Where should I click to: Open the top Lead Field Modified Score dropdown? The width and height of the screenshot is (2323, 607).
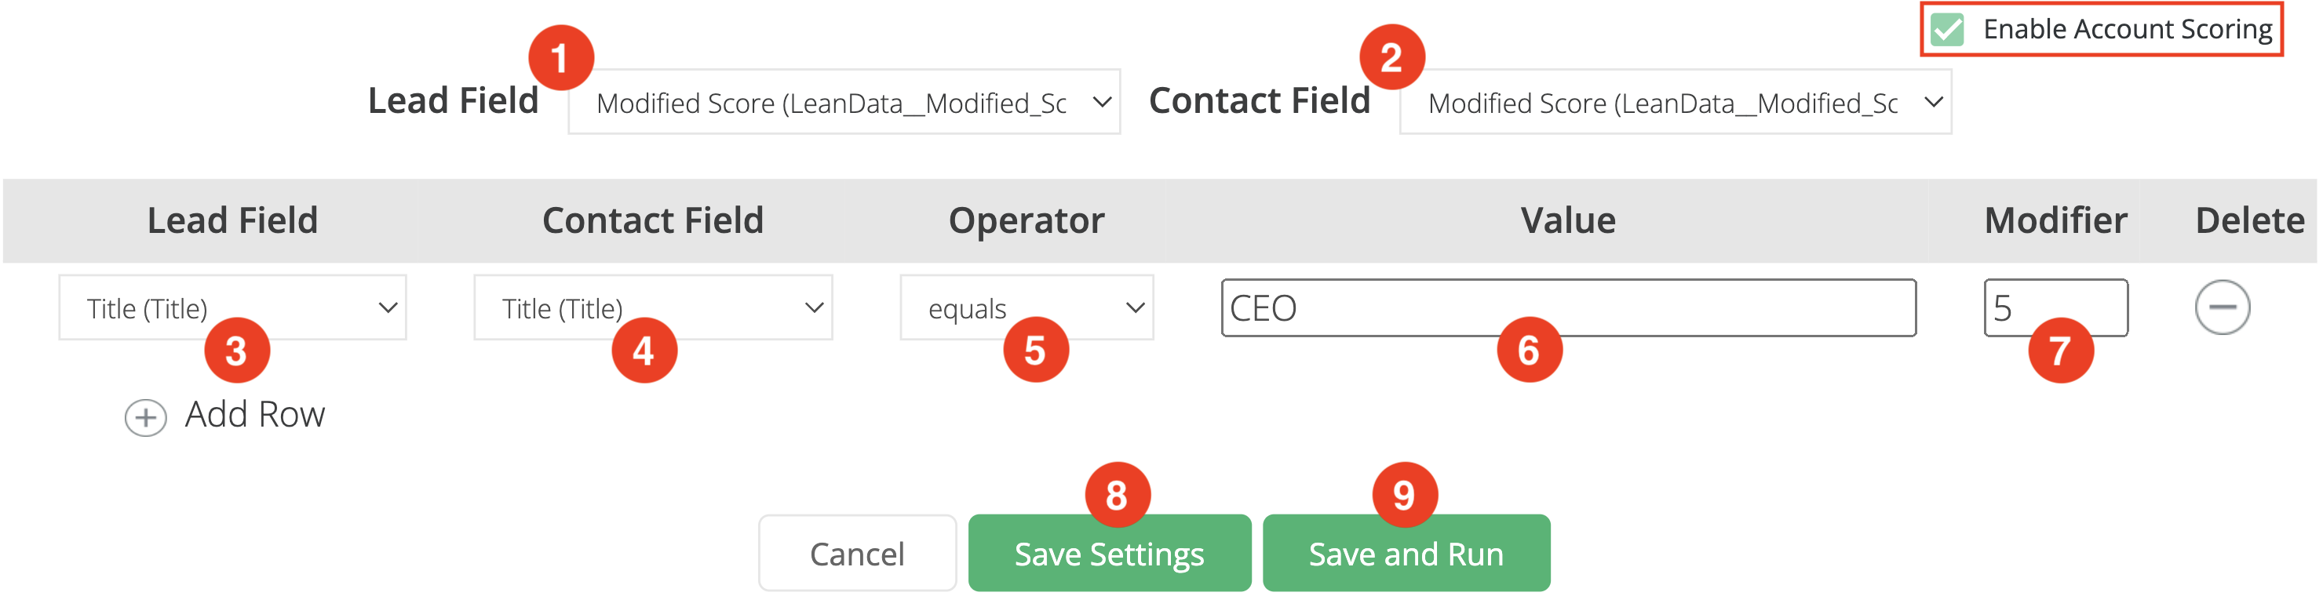tap(843, 103)
